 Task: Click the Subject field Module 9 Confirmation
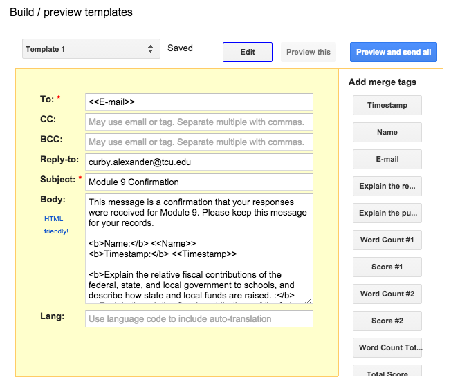[199, 182]
